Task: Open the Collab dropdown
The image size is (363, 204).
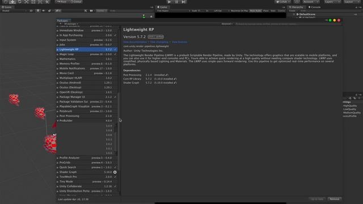Action: [283, 2]
